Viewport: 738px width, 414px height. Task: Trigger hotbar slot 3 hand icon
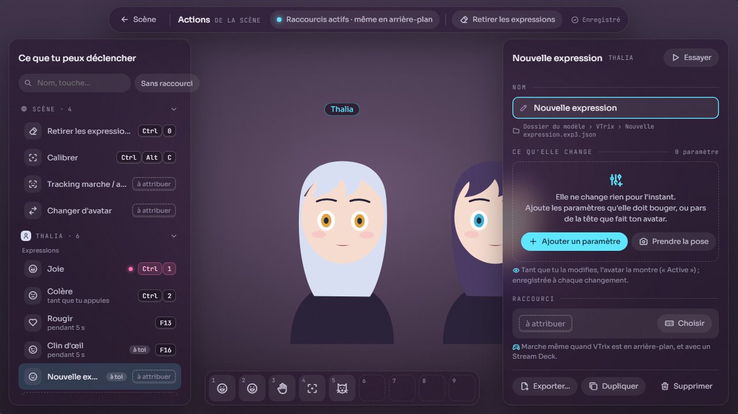tap(282, 388)
